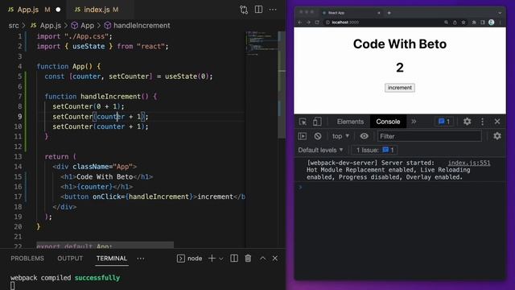Viewport: 515px width, 290px height.
Task: Open the terminal launch profile dropdown
Action: click(x=221, y=259)
